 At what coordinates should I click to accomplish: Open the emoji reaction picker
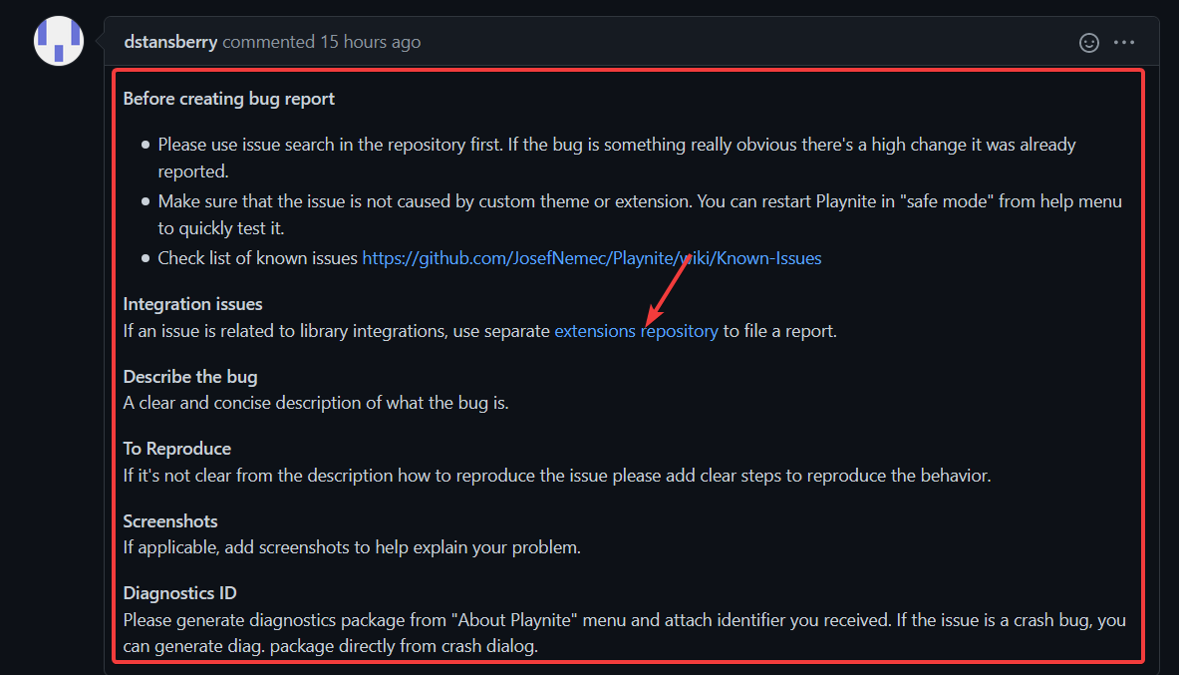pos(1088,42)
